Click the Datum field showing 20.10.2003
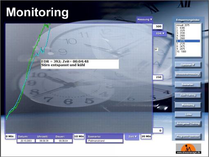209x157 pixels. 26,141
